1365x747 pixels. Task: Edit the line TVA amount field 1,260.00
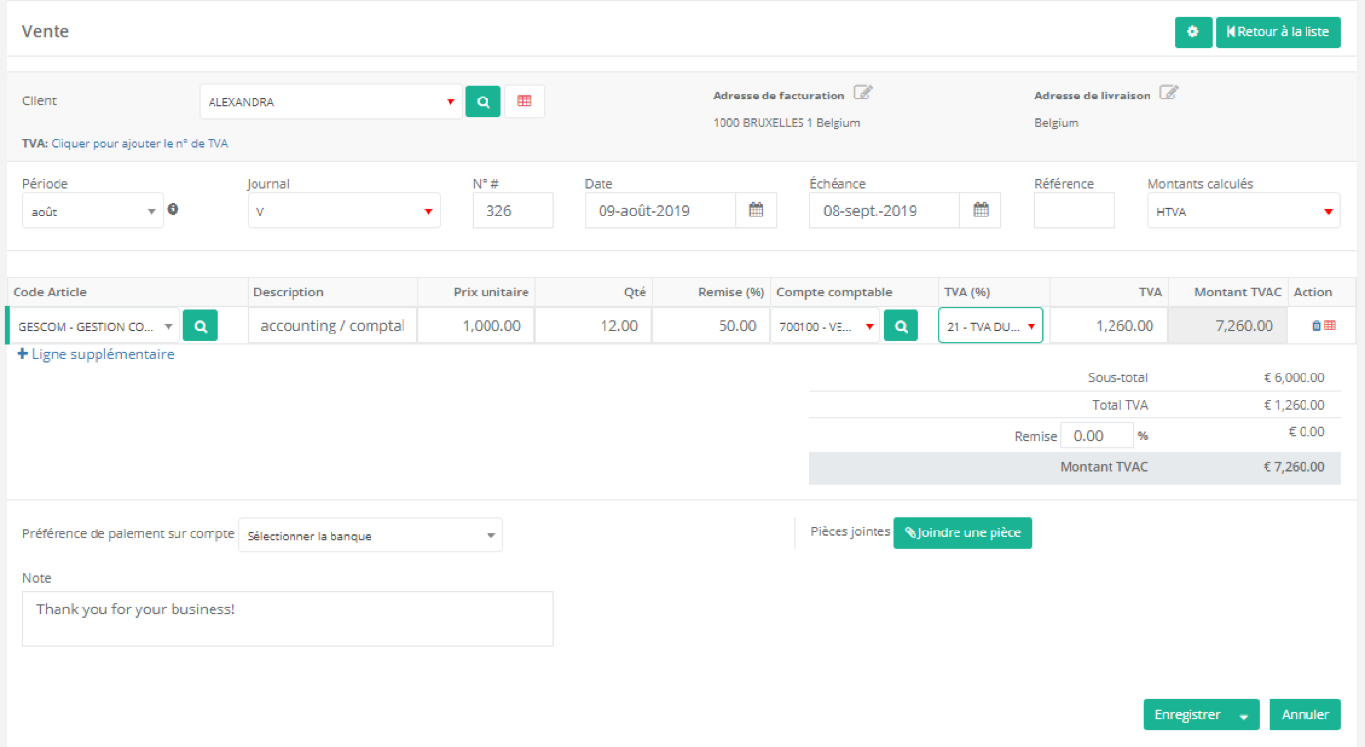pyautogui.click(x=1109, y=326)
